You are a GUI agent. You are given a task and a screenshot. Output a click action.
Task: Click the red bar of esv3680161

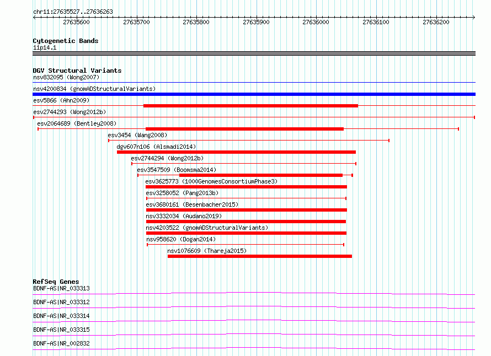[x=246, y=210]
